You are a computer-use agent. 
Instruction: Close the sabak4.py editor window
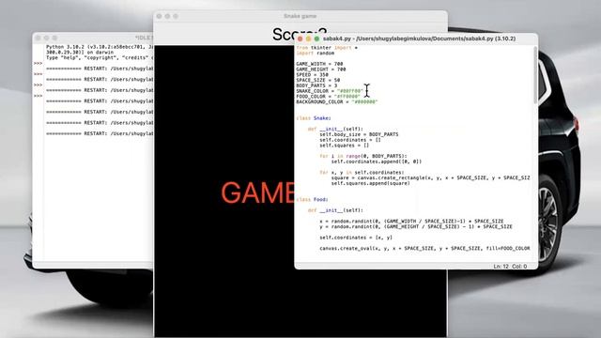[300, 38]
